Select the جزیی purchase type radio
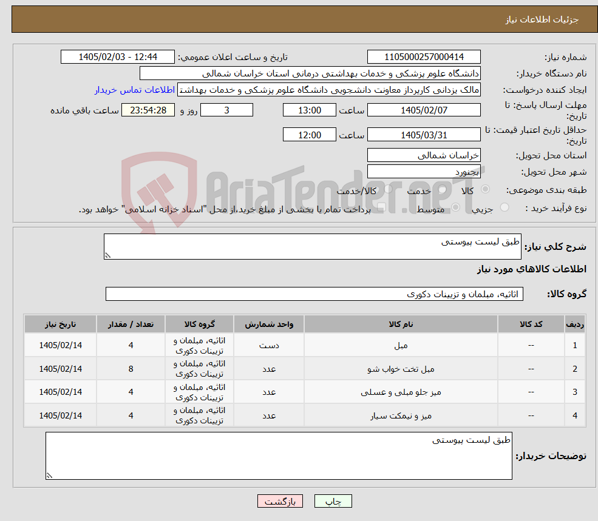Image resolution: width=598 pixels, height=521 pixels. 505,207
